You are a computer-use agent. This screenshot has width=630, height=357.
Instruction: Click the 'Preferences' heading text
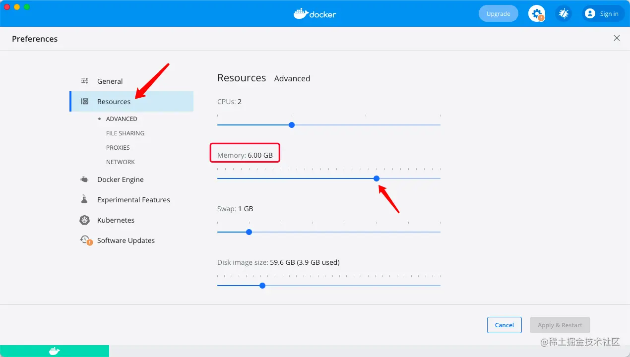(x=35, y=39)
